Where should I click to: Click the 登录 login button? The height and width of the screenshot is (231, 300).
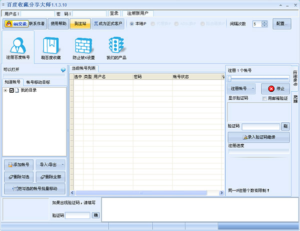click(x=114, y=14)
